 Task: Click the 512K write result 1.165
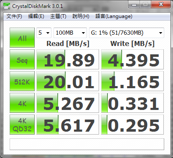coord(132,81)
